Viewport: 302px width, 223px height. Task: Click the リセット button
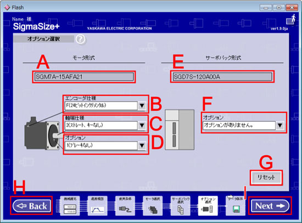pos(266,177)
